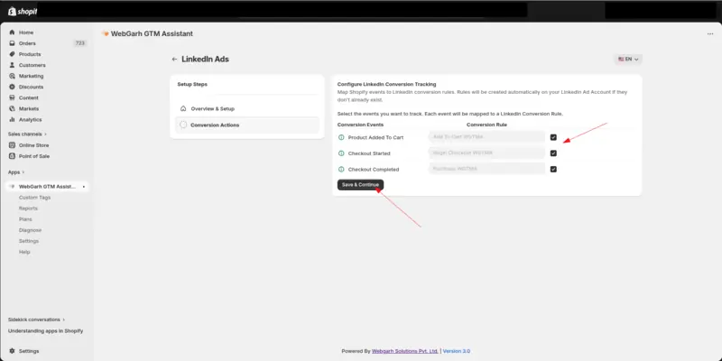Viewport: 722px width, 361px height.
Task: Select the Overview & Setup step
Action: coord(247,108)
